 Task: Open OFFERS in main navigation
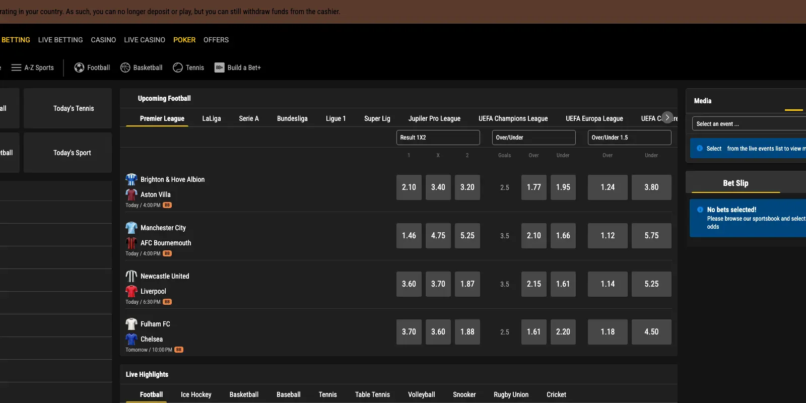pos(216,40)
